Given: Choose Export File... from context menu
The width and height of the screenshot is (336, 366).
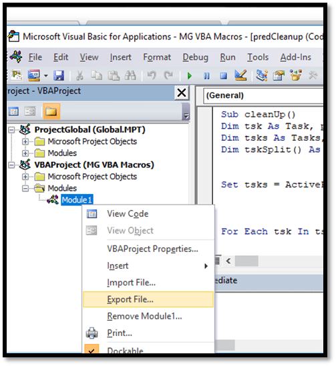Looking at the screenshot, I should click(148, 299).
